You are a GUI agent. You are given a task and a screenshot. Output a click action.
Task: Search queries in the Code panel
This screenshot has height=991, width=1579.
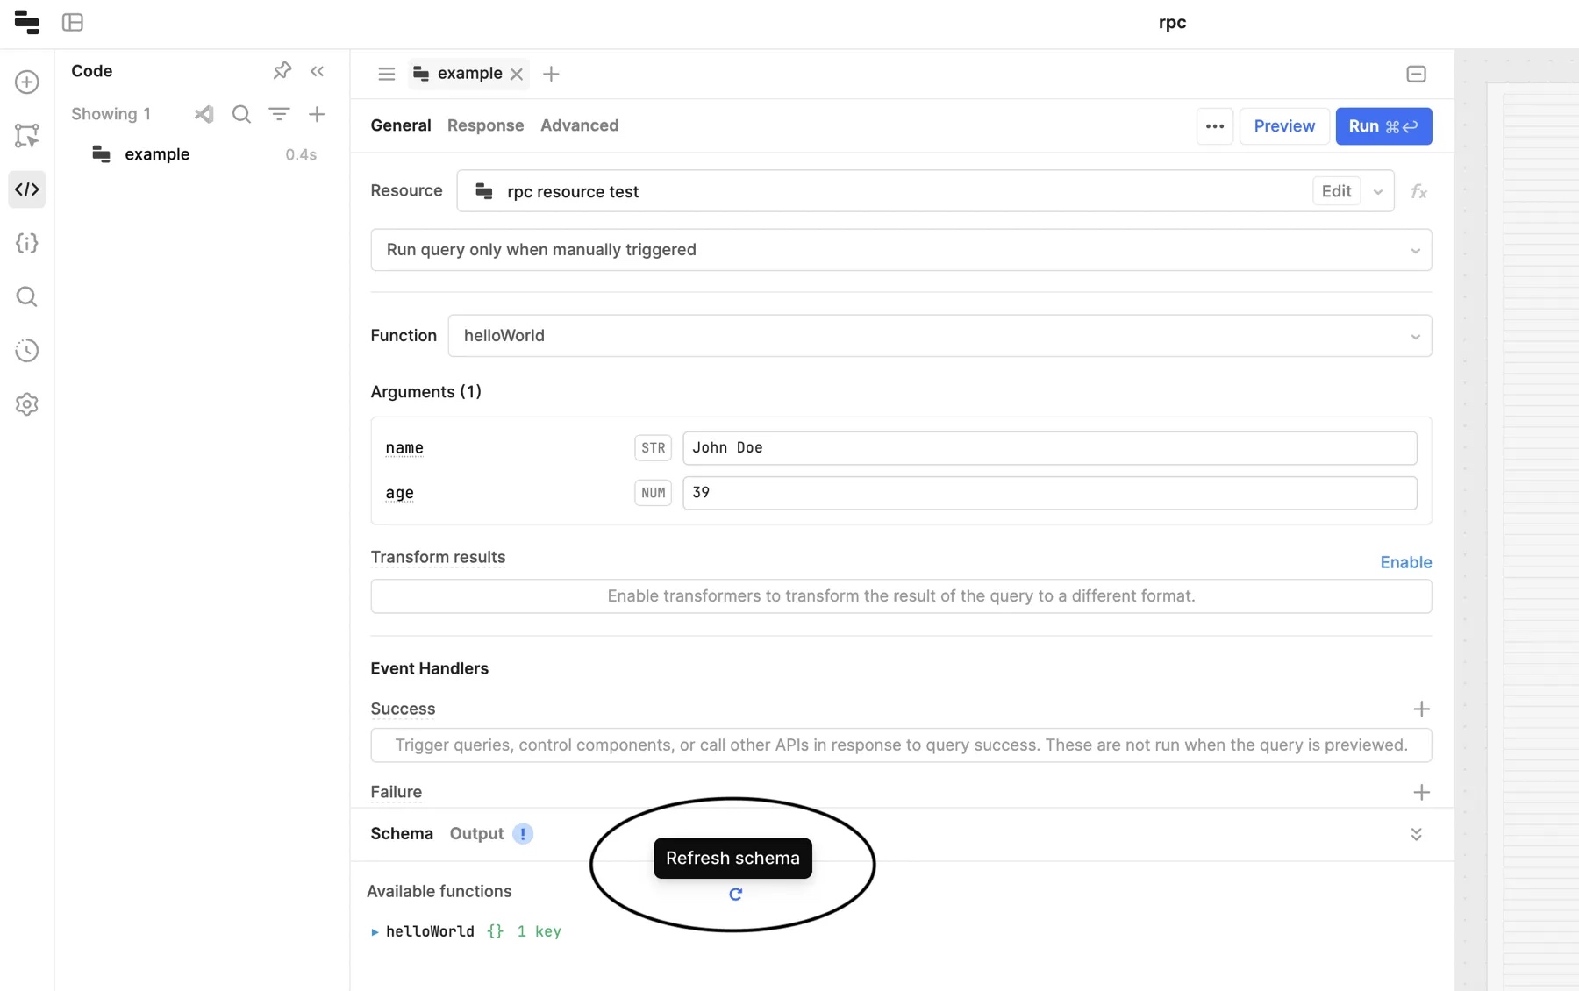[x=241, y=114]
